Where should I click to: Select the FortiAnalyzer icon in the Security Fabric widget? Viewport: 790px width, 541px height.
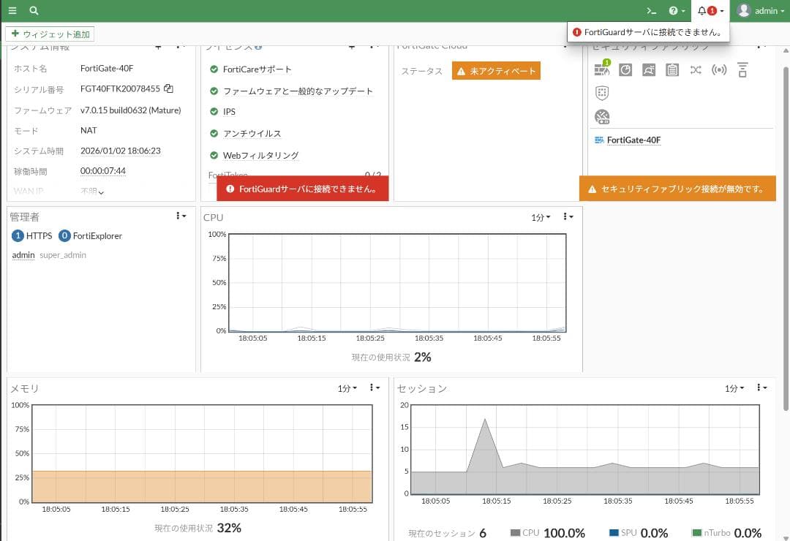tap(625, 70)
